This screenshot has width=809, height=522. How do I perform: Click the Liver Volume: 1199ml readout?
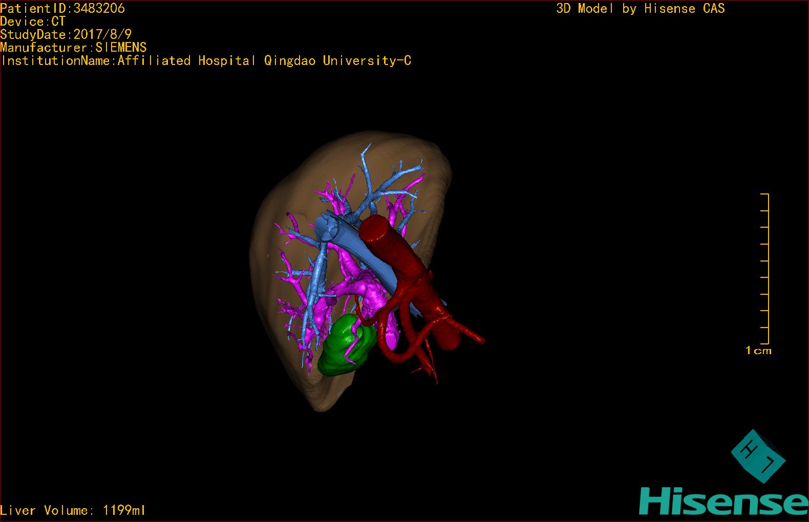[x=73, y=510]
